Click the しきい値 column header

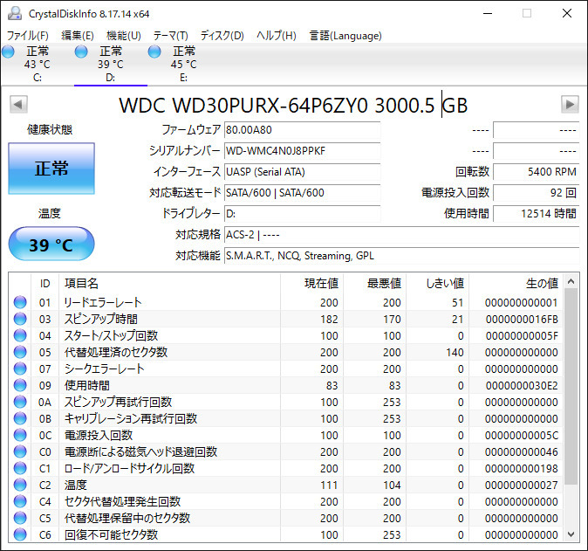(x=437, y=284)
